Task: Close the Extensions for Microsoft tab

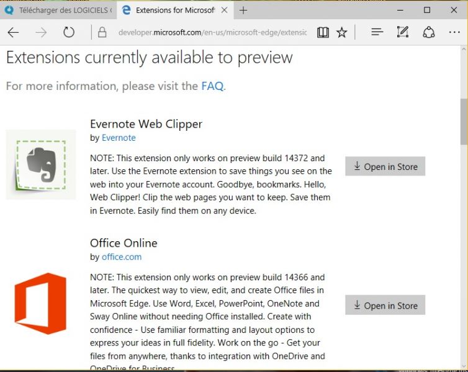Action: (225, 10)
